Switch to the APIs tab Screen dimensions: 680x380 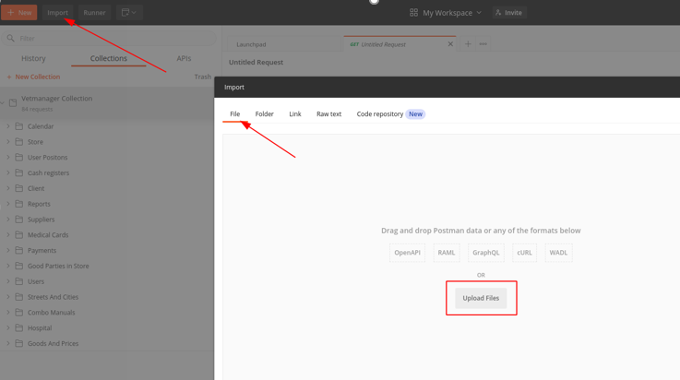point(184,58)
